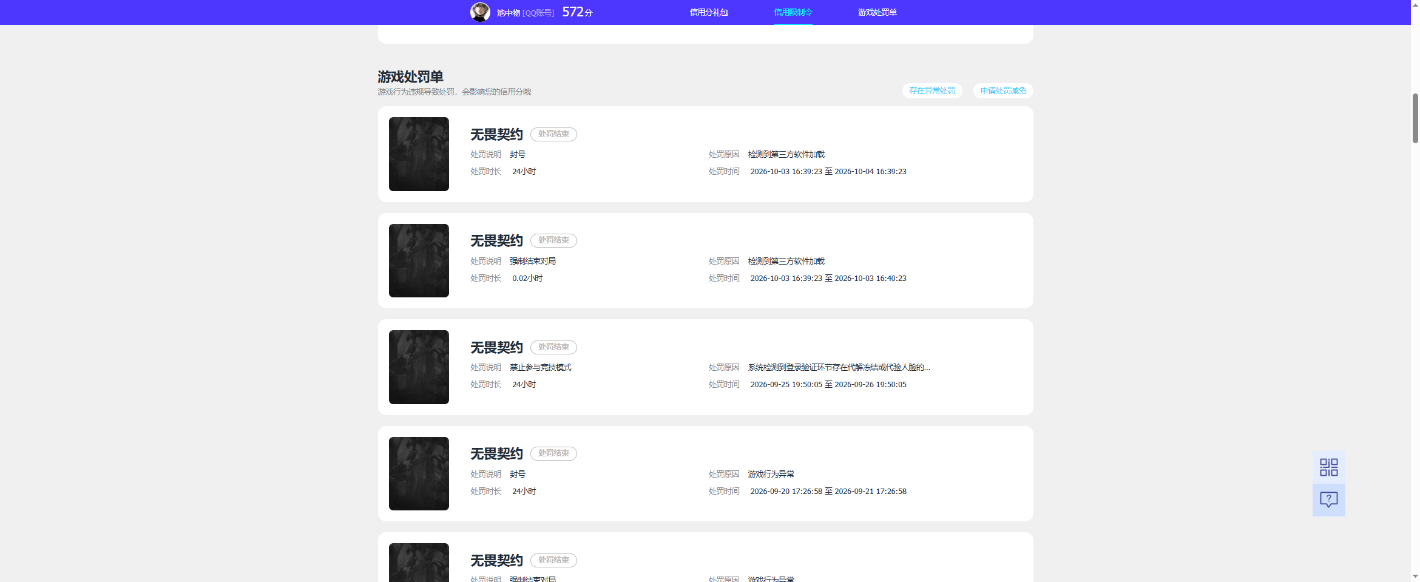Click the page vertical scrollbar thumb
This screenshot has height=582, width=1420.
point(1415,118)
